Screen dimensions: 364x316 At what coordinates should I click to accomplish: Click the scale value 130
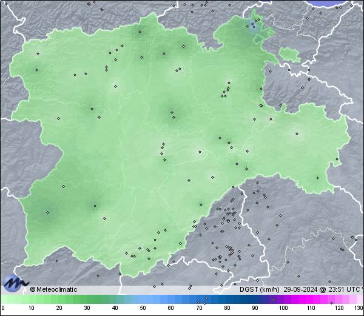pyautogui.click(x=359, y=308)
